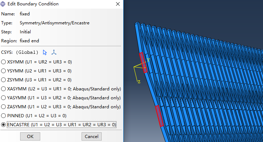Click the upper red highlighted region in viewport
Viewport: 263px width, 142px height.
pos(143,62)
